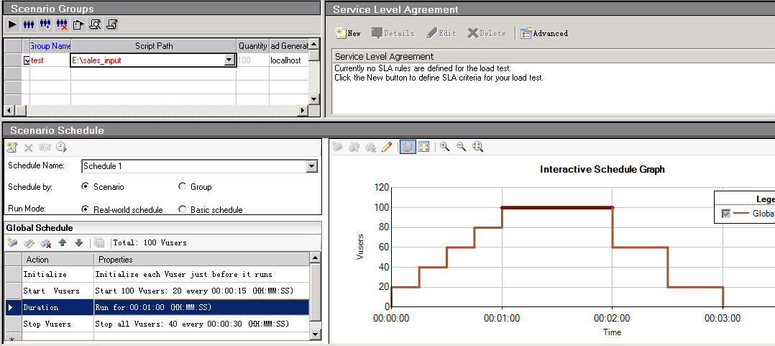Click Global Schedule scrollbar down arrow

[x=315, y=335]
